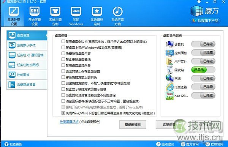Click 软媒旗下产品 button
228x147 pixels.
205,21
